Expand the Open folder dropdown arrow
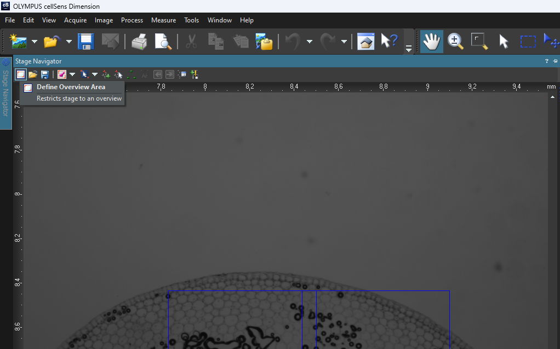This screenshot has height=349, width=560. [x=69, y=42]
